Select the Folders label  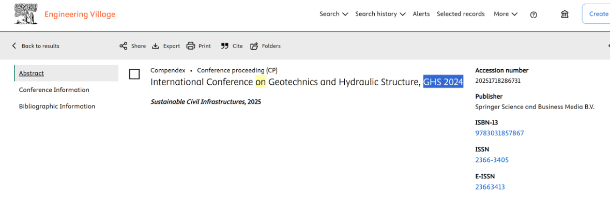click(271, 46)
